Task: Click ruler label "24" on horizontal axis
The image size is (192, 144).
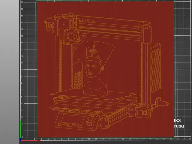Action: [x=184, y=139]
